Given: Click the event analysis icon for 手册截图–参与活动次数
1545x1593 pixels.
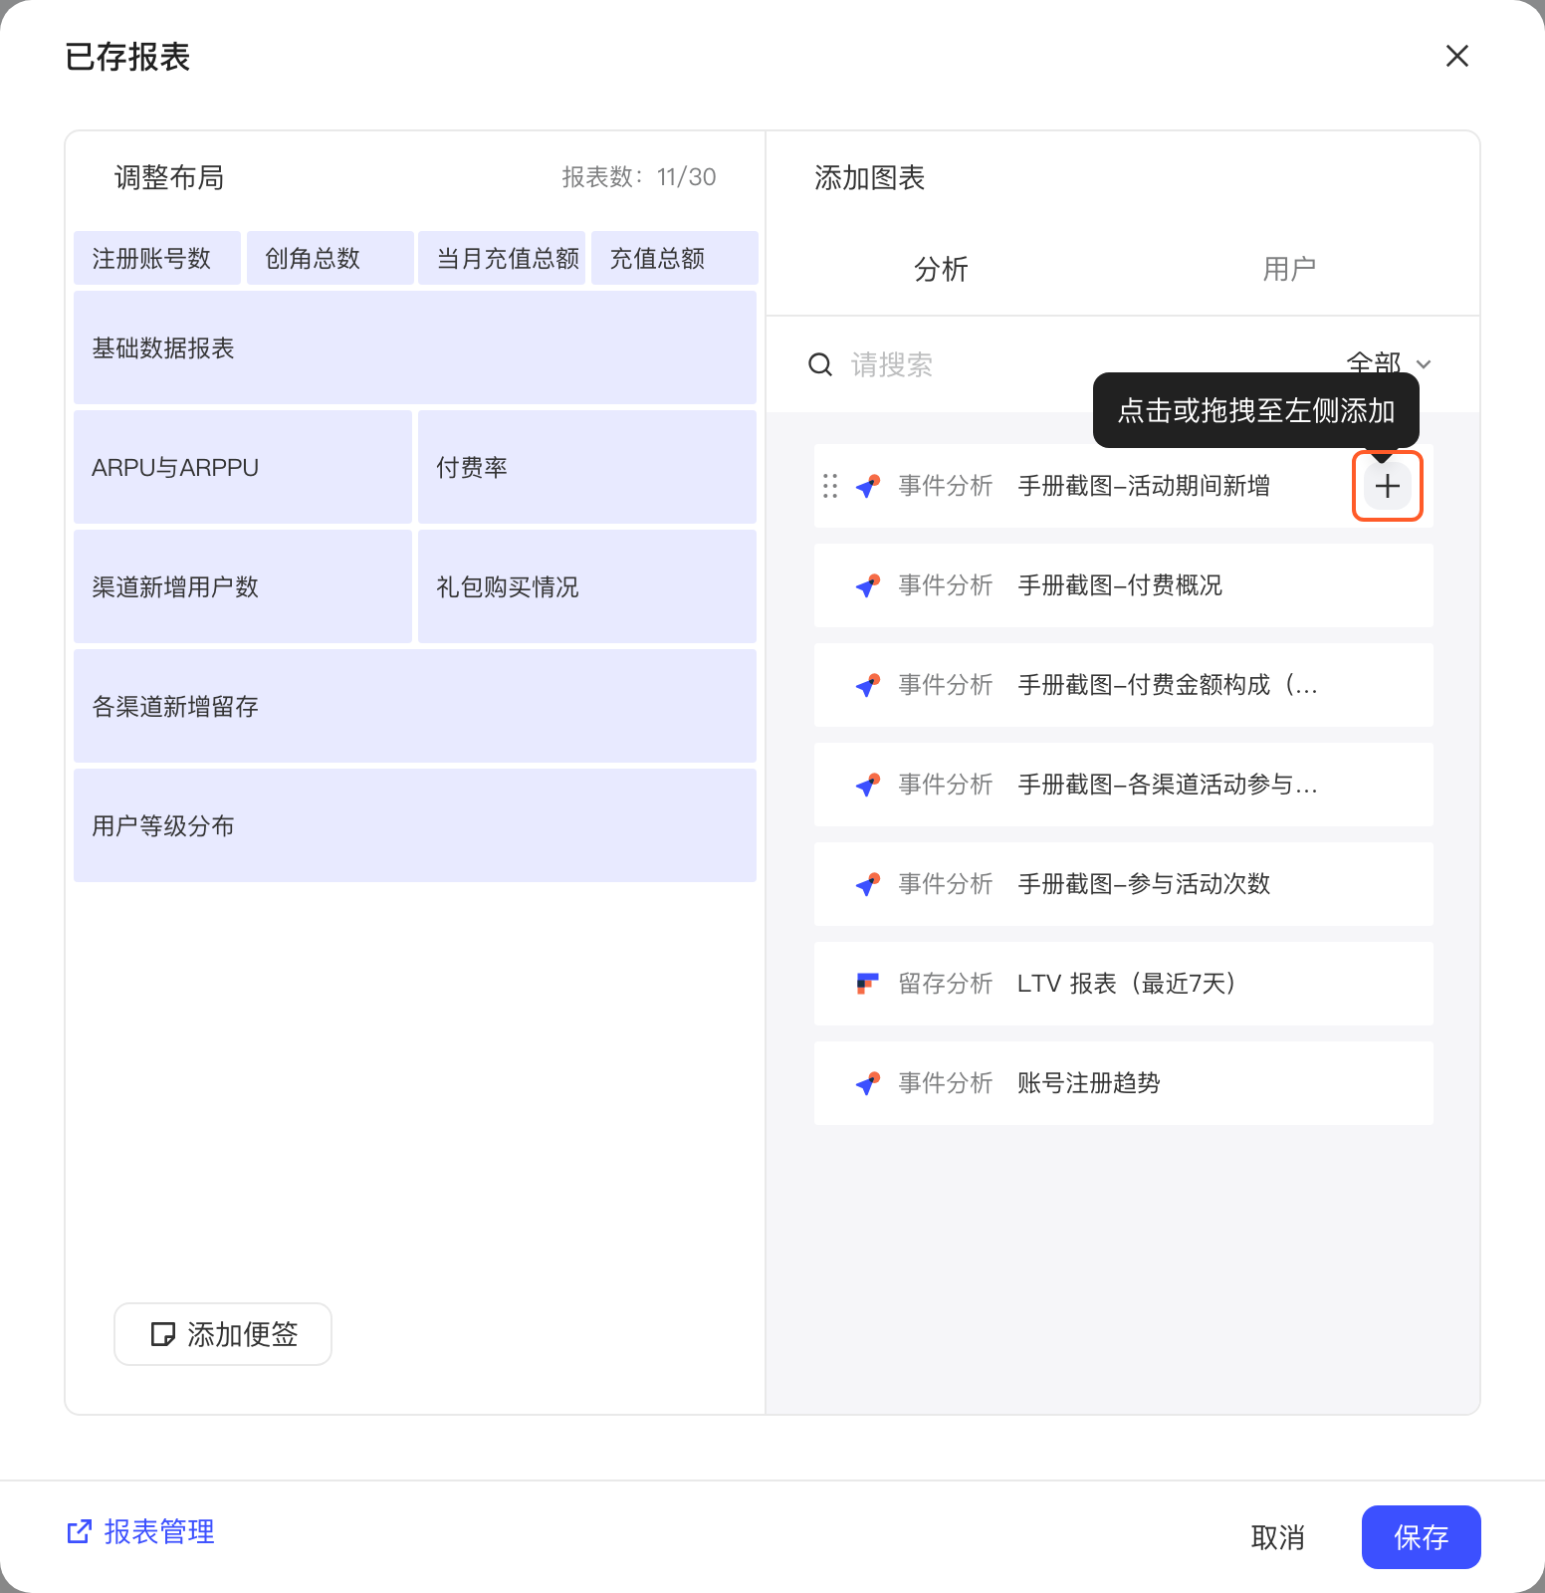Looking at the screenshot, I should (868, 884).
